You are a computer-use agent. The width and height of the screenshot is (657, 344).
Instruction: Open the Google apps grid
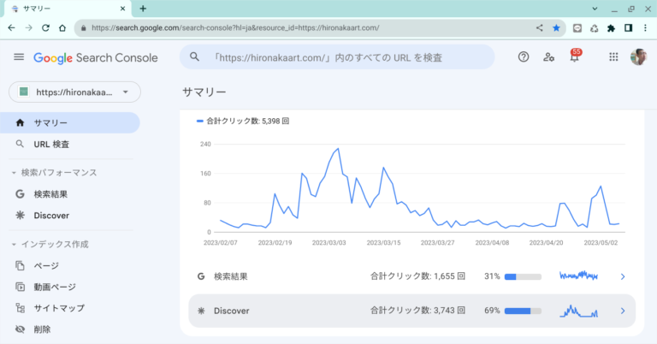[613, 57]
